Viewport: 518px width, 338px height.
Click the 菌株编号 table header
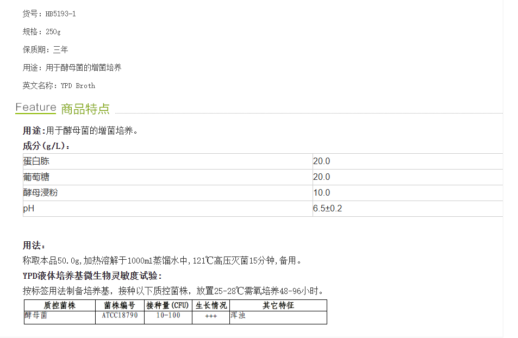pyautogui.click(x=120, y=305)
